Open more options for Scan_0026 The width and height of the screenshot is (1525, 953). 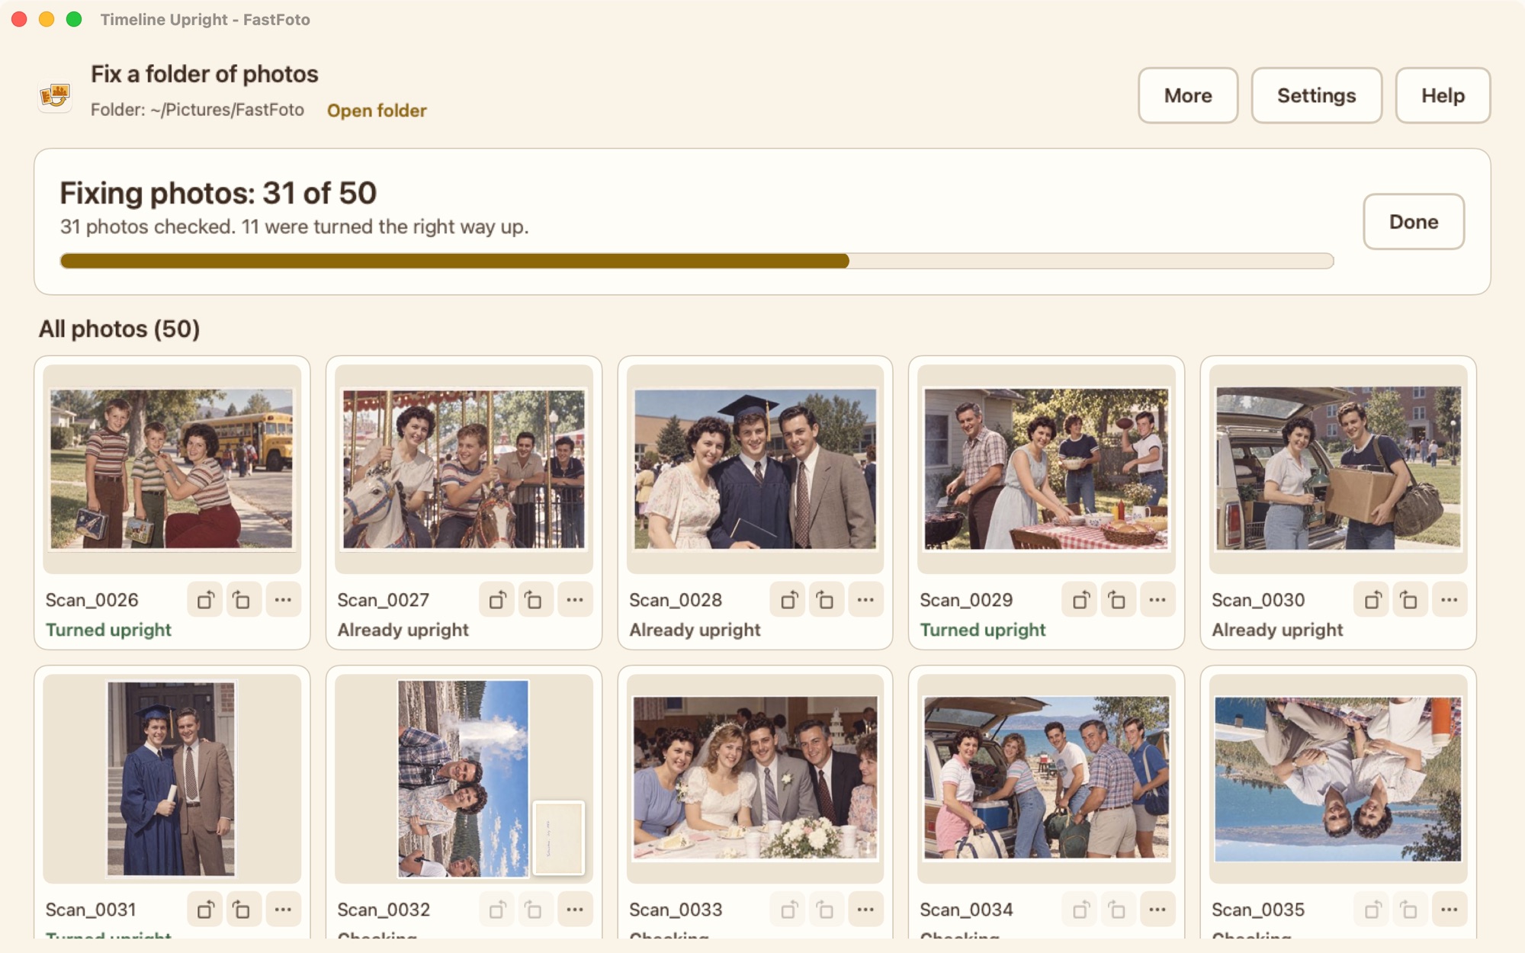click(x=283, y=600)
